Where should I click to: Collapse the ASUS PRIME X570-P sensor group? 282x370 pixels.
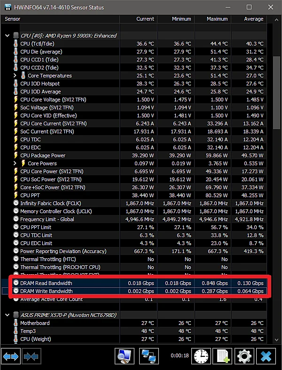click(8, 315)
